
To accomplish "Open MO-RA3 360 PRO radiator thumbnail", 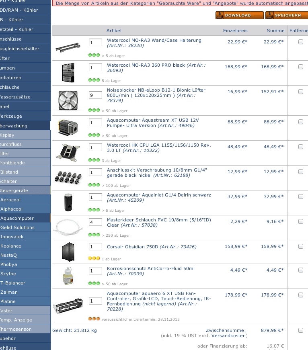I will (68, 73).
